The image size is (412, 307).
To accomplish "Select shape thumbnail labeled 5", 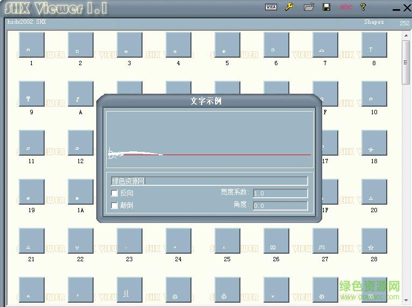I will pyautogui.click(x=228, y=45).
